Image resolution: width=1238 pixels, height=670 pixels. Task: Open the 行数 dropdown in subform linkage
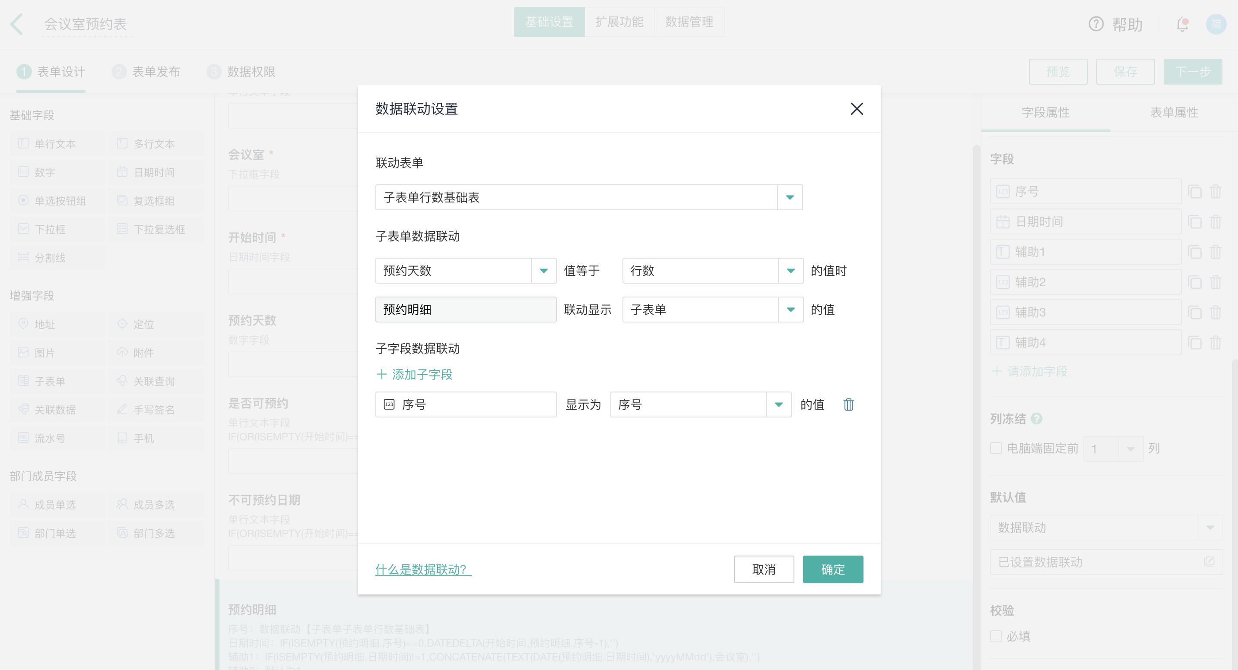790,270
